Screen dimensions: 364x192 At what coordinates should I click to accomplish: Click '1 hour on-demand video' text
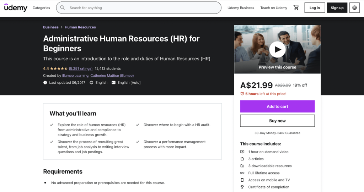click(268, 152)
